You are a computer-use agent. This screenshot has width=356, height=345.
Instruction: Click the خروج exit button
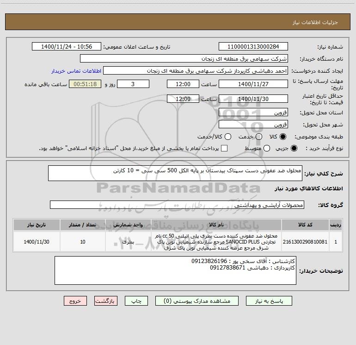(x=75, y=301)
